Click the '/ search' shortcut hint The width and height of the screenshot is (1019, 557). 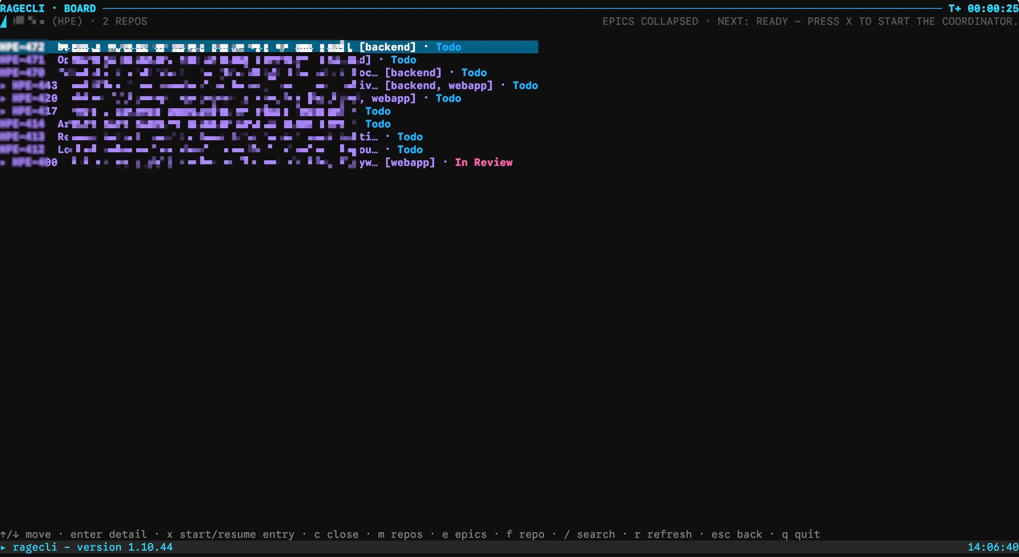click(589, 534)
